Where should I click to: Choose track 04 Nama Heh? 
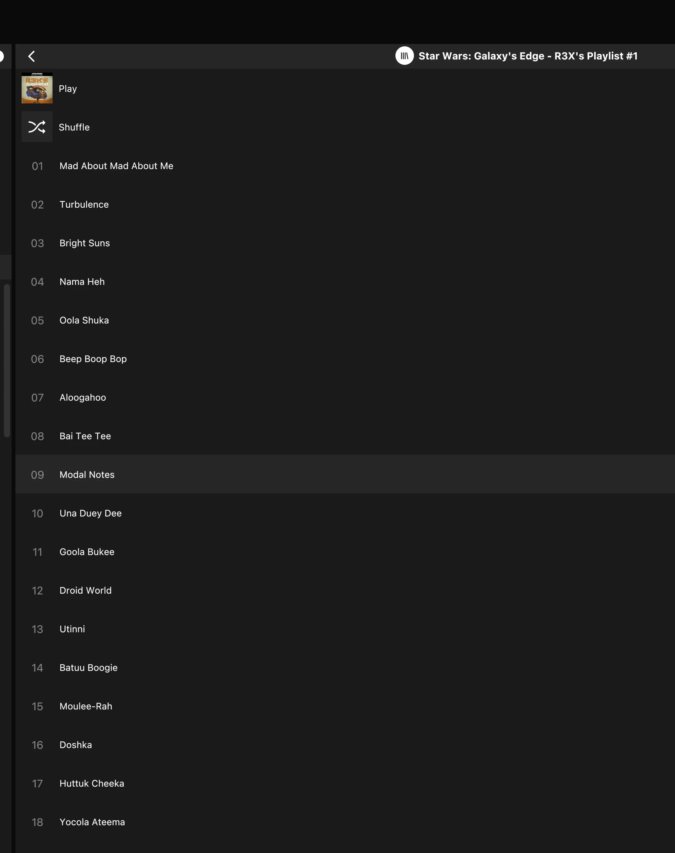point(82,282)
